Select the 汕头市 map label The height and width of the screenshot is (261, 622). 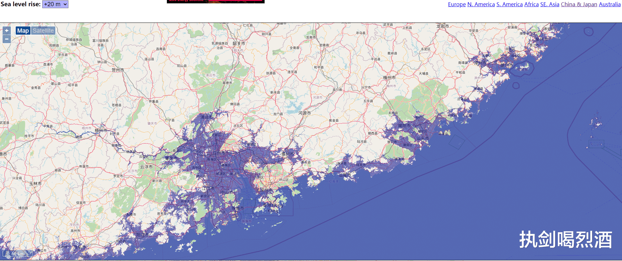[423, 138]
